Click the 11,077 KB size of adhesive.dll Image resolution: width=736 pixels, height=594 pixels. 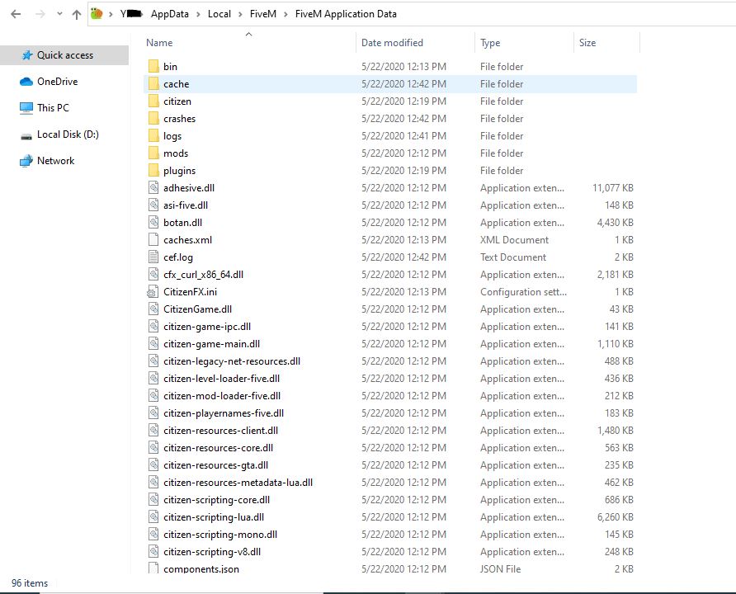coord(613,188)
